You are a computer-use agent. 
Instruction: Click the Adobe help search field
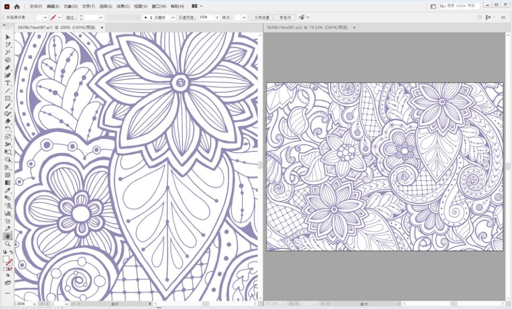coord(460,6)
